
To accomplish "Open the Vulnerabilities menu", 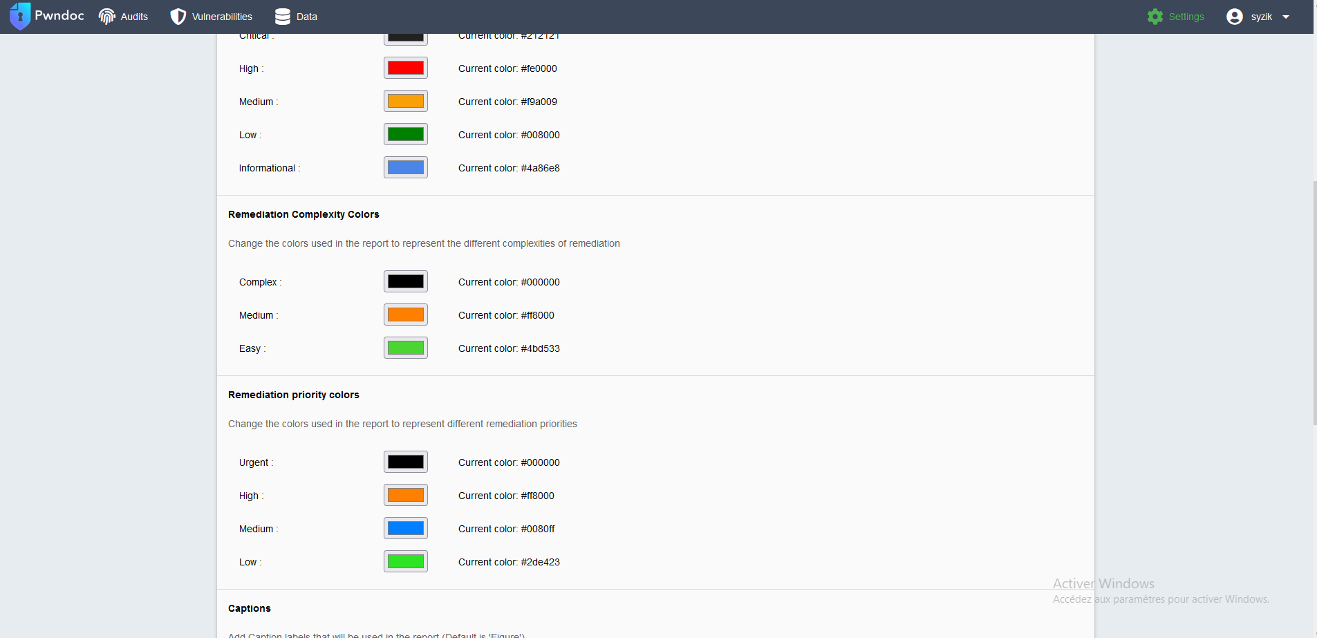I will (x=212, y=17).
